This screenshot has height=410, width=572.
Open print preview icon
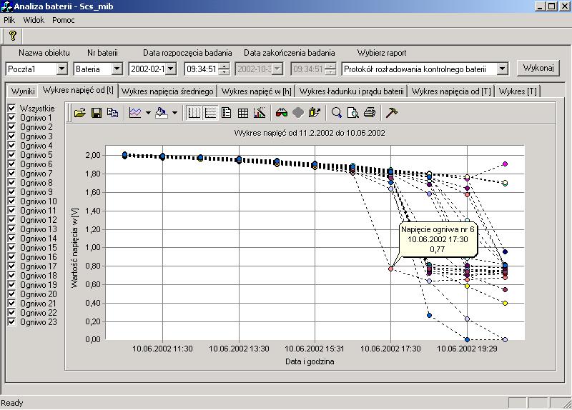click(x=353, y=113)
